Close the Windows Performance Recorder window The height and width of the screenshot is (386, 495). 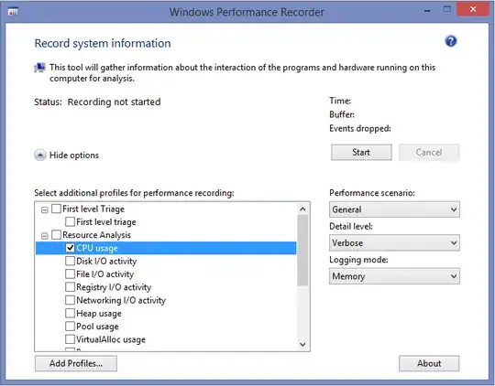473,9
